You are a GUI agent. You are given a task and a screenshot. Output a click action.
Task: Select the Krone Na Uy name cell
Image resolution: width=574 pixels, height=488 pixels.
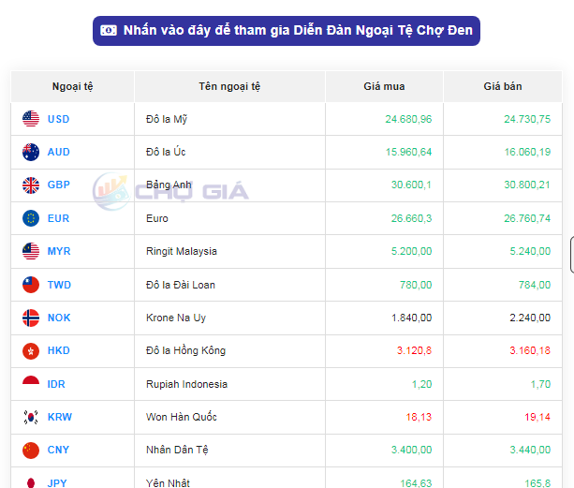point(229,318)
